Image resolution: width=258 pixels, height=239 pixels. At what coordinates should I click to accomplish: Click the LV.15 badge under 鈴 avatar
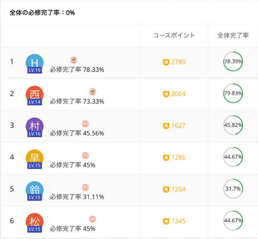click(x=35, y=198)
